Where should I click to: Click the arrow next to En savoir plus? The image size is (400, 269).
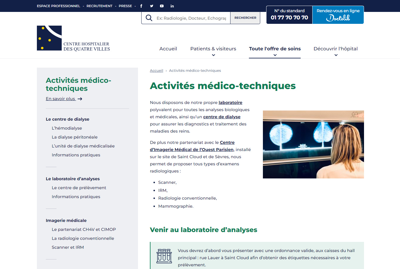tap(80, 99)
